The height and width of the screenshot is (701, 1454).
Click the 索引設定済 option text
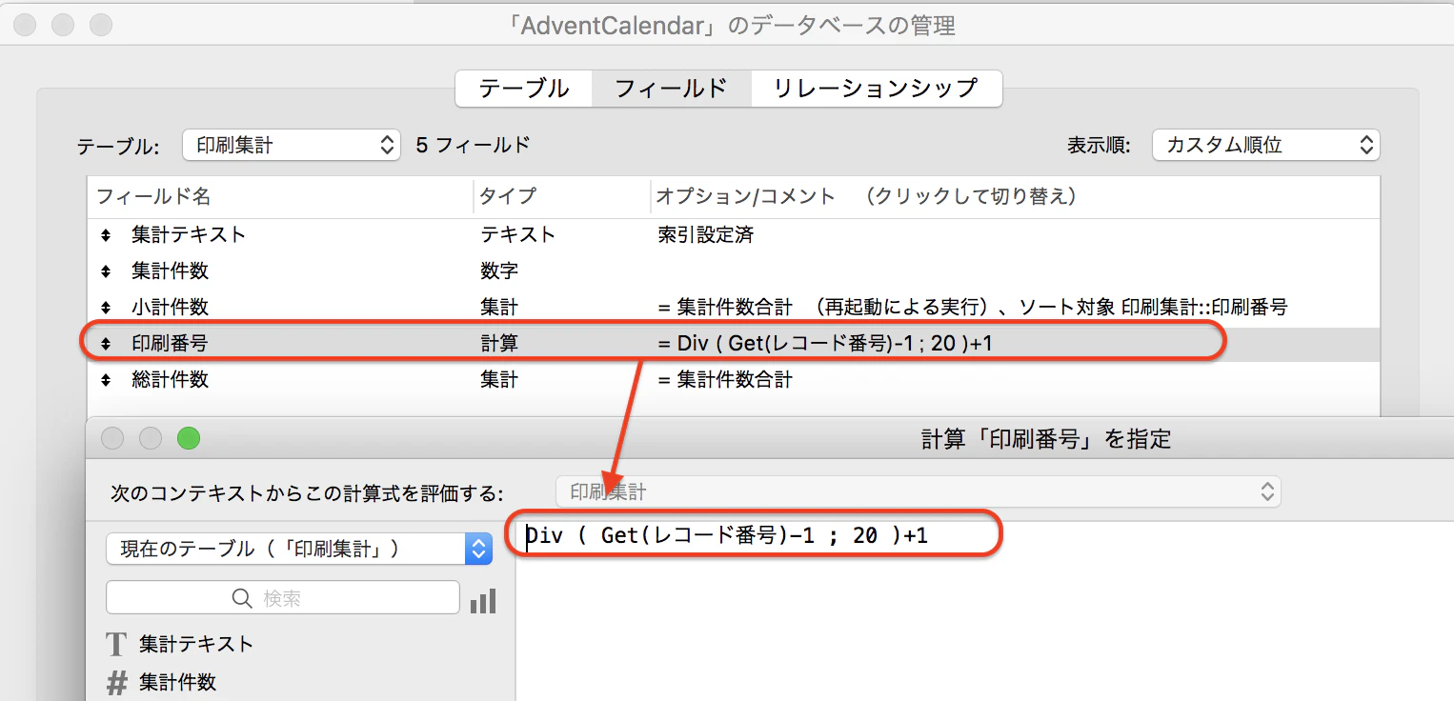[x=705, y=234]
